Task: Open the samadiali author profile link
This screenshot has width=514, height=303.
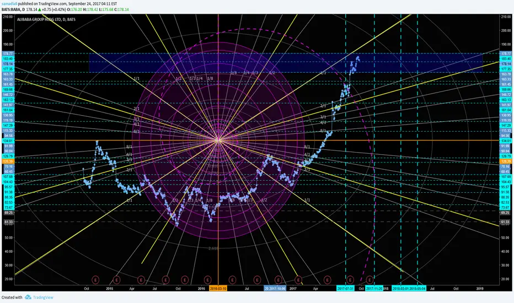Action: (9, 4)
